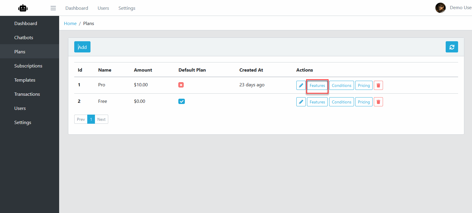This screenshot has height=213, width=472.
Task: Click the Demo User name label
Action: [x=460, y=8]
